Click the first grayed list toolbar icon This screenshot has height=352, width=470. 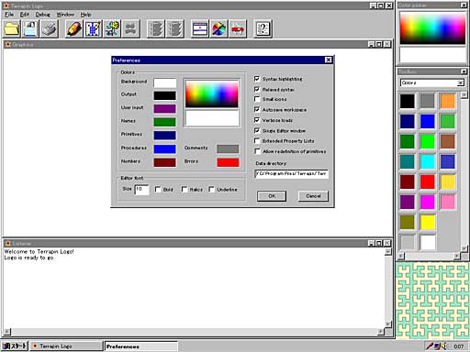coord(156,28)
